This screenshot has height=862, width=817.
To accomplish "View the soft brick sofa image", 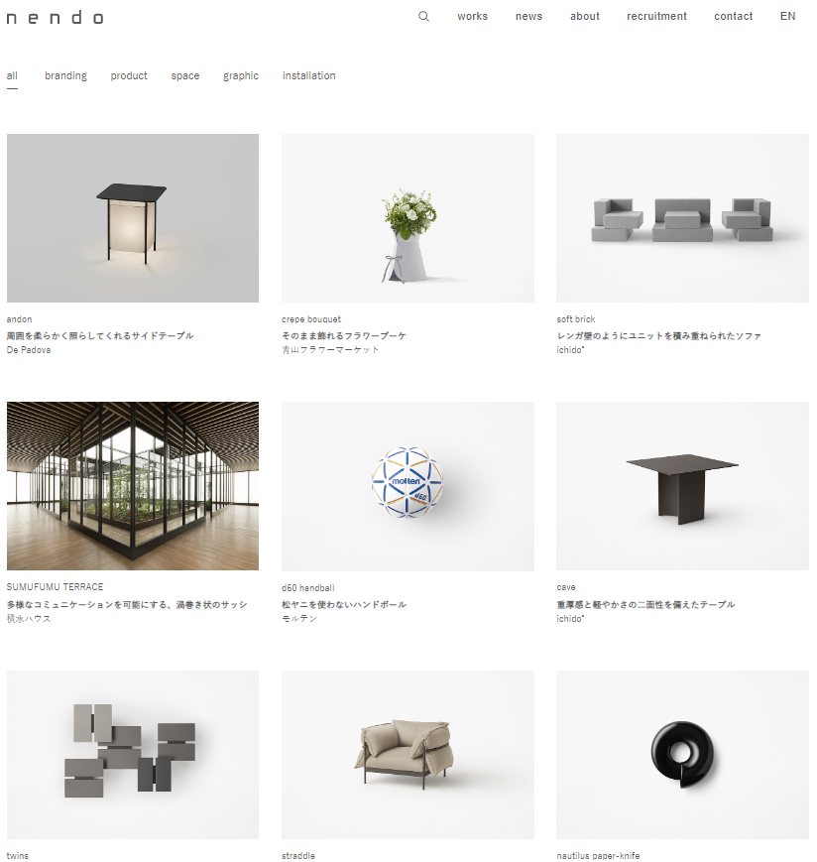I will pyautogui.click(x=682, y=218).
